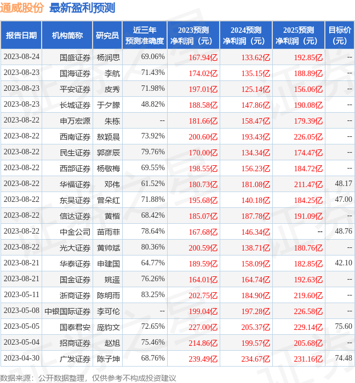Click the 167.94亿 profit forecast
The height and width of the screenshot is (383, 355).
point(203,57)
